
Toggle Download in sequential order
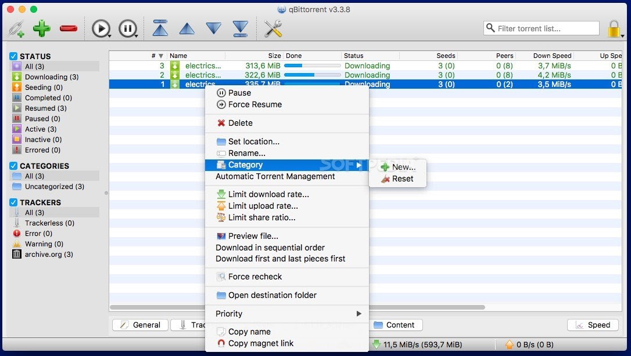[287, 248]
